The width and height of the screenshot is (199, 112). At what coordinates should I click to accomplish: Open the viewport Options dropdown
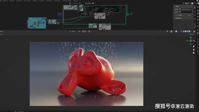pyautogui.click(x=192, y=34)
